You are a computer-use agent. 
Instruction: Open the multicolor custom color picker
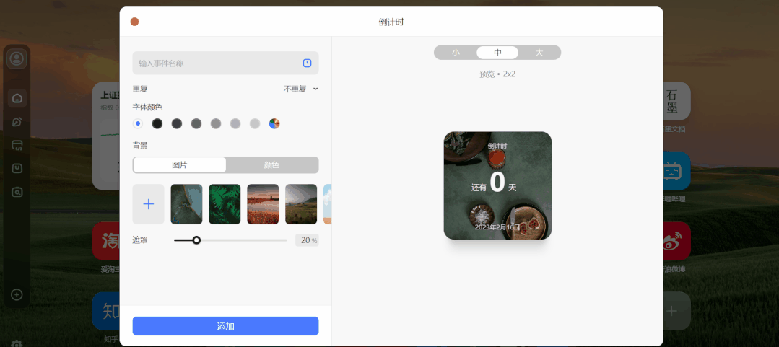274,123
